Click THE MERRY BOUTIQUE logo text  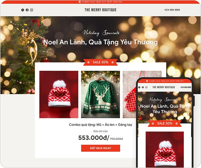(100, 10)
